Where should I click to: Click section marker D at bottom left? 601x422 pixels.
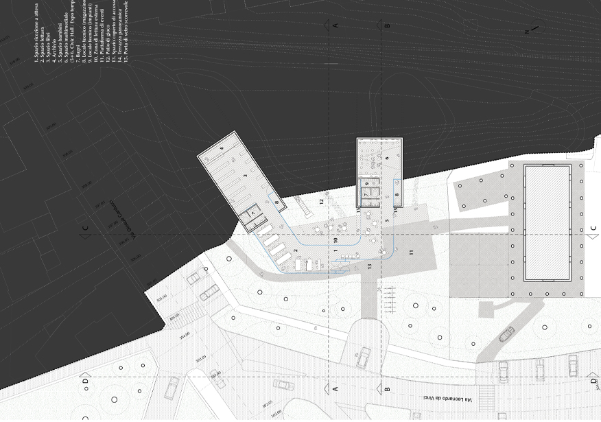[85, 381]
